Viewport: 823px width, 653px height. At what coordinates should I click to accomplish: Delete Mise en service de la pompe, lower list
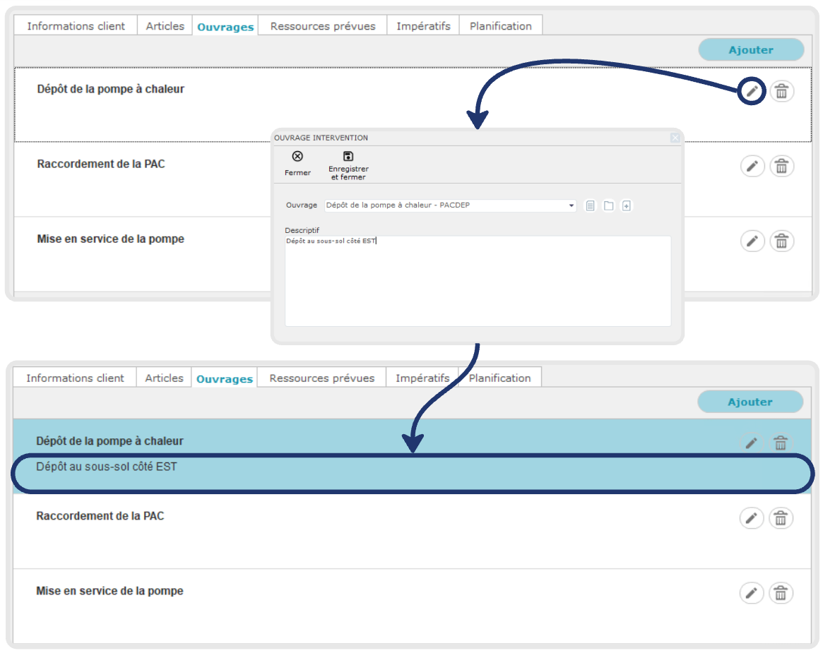coord(781,594)
